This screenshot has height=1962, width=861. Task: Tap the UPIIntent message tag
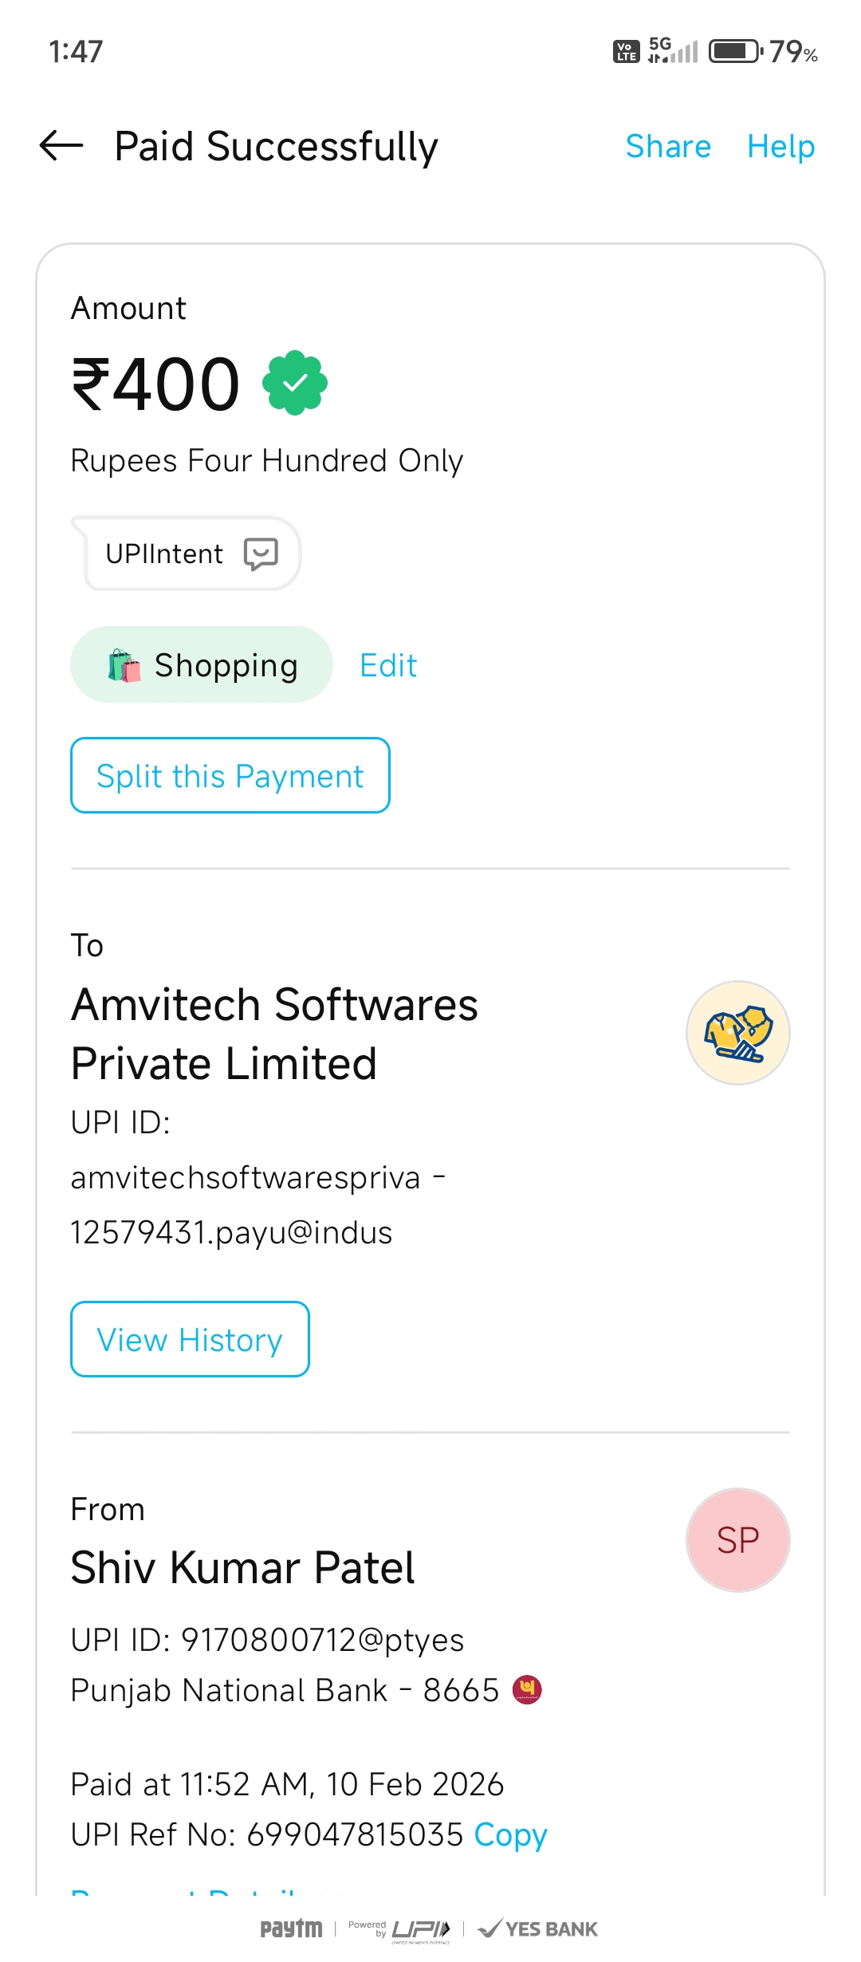point(187,554)
